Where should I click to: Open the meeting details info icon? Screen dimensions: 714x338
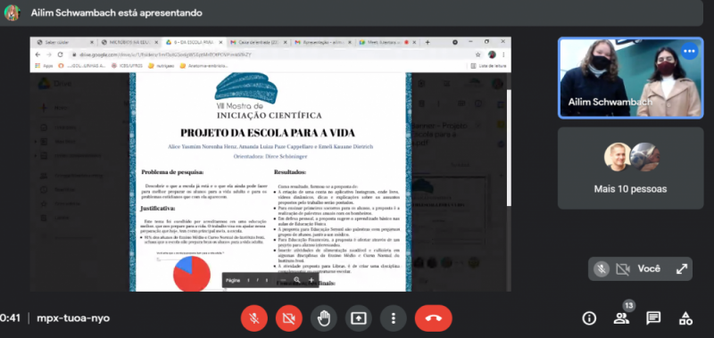pyautogui.click(x=589, y=318)
